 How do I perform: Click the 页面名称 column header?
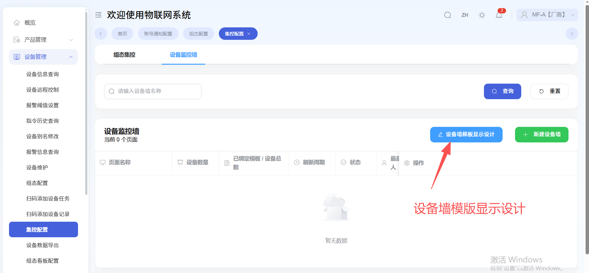134,163
